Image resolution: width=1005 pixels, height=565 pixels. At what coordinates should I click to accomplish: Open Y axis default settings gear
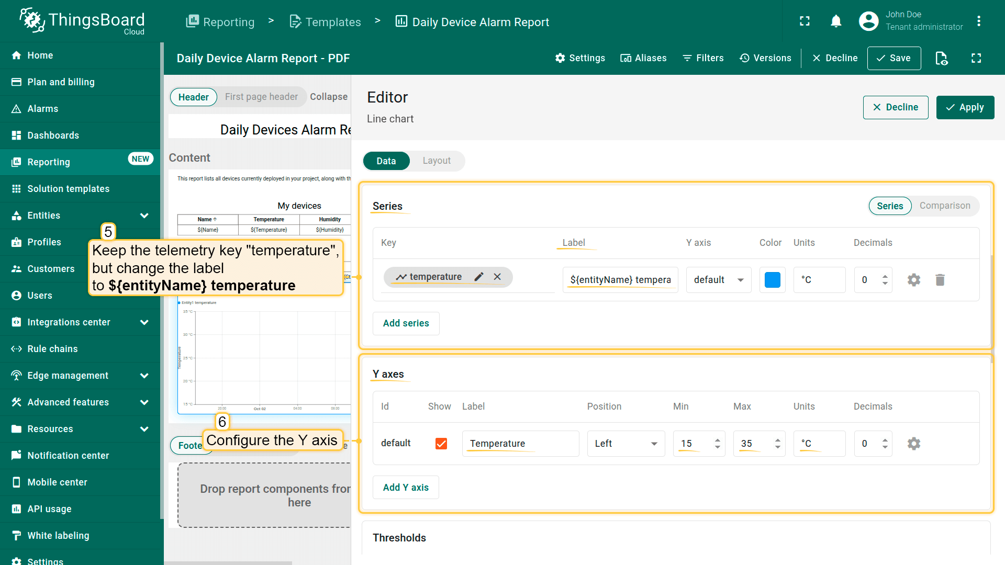click(x=913, y=444)
